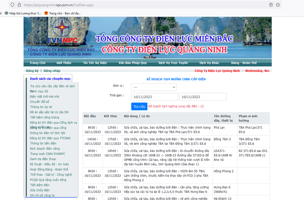The width and height of the screenshot is (304, 200).
Task: Open Đề án sắp xếp tái cơ cấu DN
Action: [x=49, y=112]
